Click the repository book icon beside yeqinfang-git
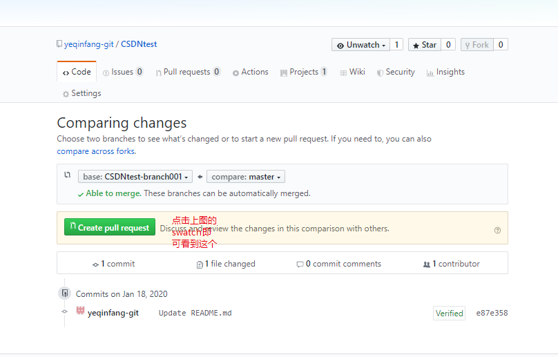558x357 pixels. point(59,44)
